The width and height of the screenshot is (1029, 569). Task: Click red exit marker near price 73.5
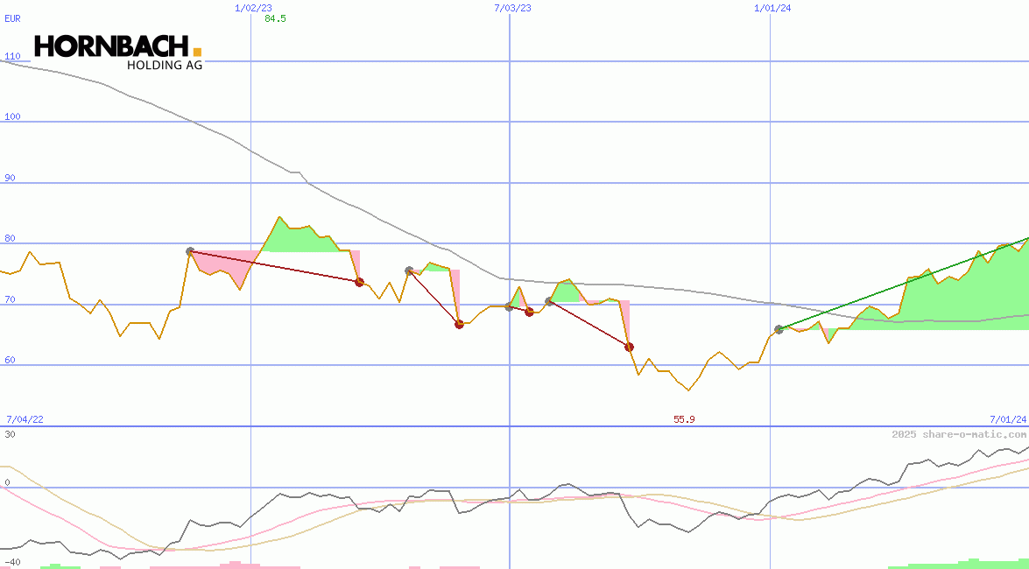click(360, 282)
